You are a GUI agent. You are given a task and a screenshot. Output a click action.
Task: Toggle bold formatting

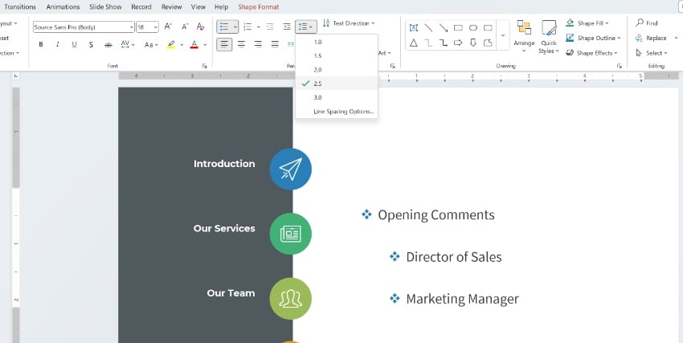(x=41, y=44)
